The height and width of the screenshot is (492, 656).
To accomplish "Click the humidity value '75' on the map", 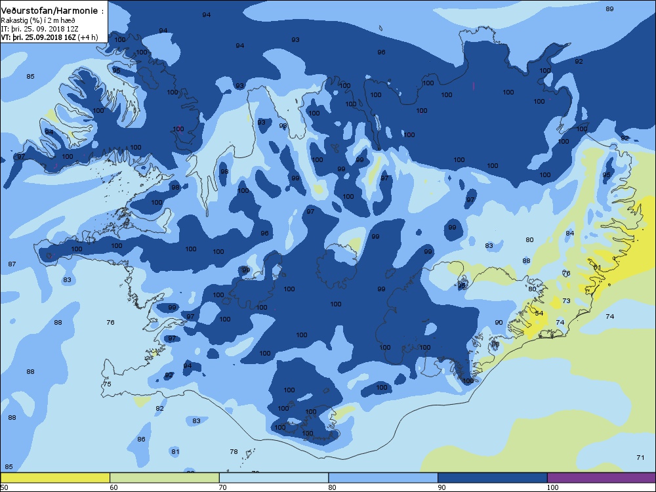I will [107, 384].
